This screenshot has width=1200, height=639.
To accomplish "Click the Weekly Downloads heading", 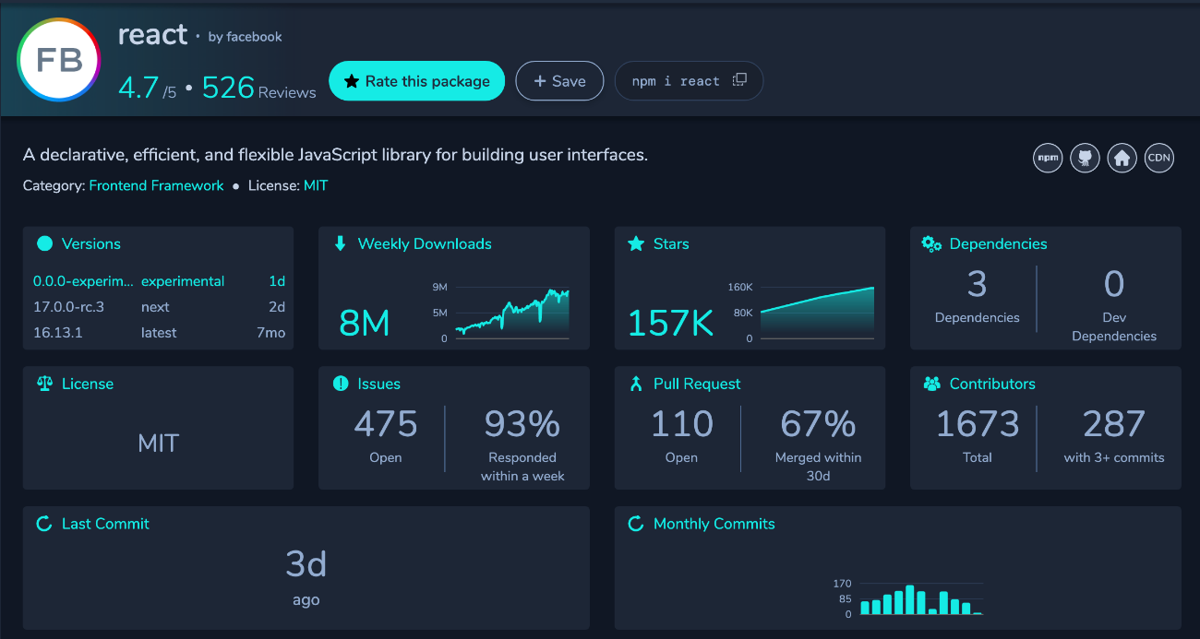I will pos(425,244).
